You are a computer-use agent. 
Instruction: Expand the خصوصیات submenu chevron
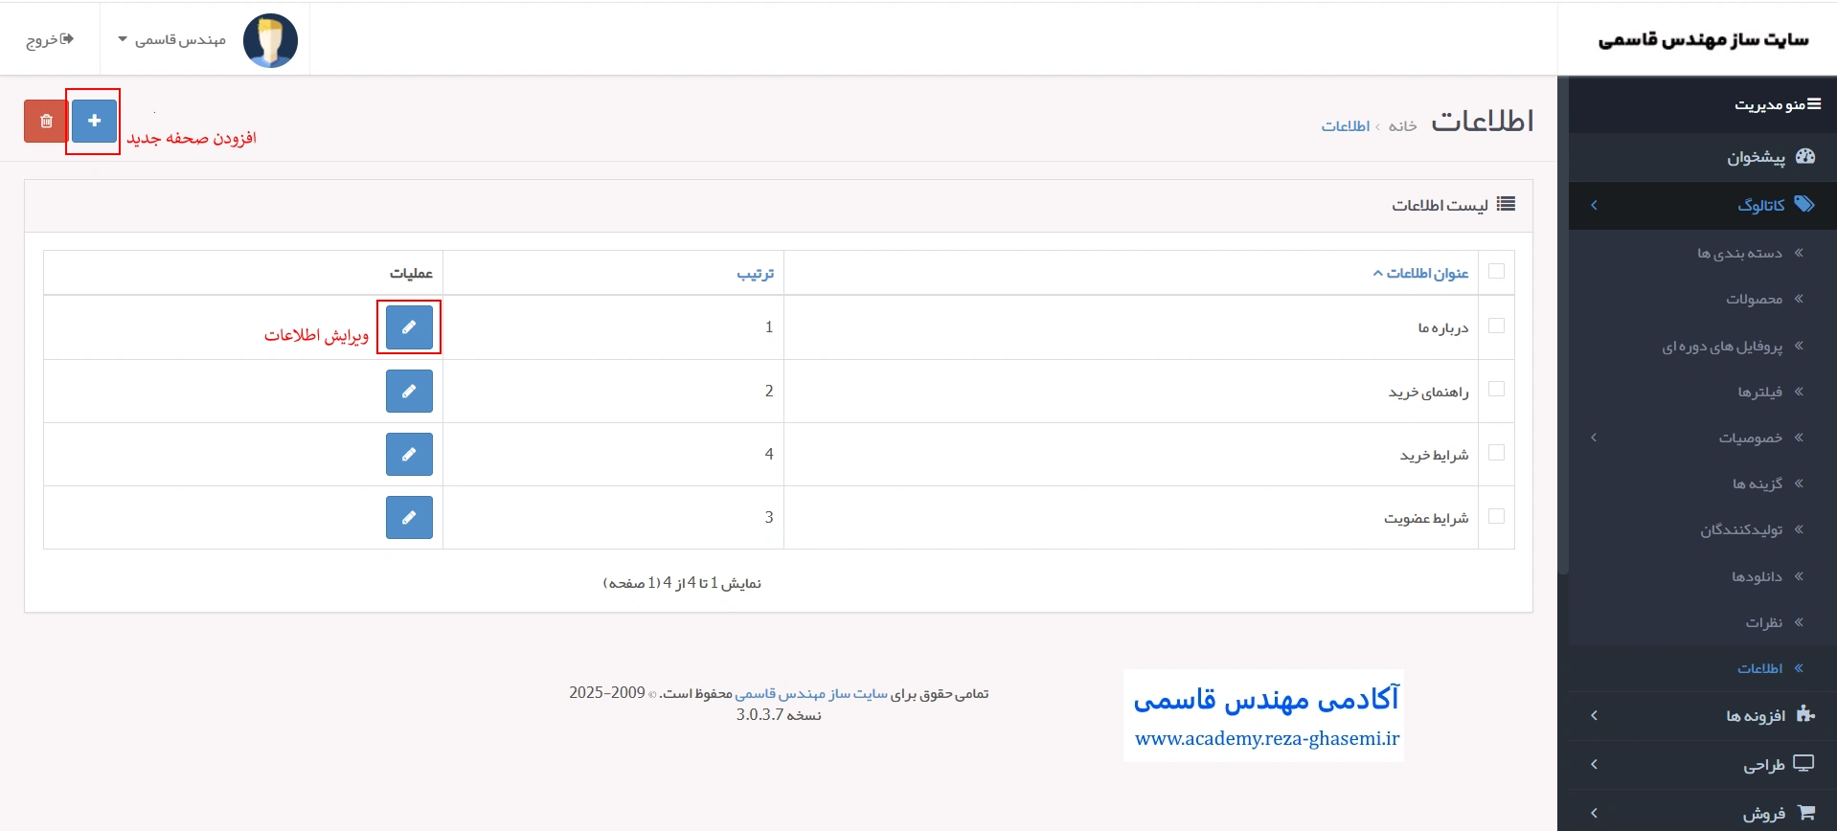[1594, 438]
